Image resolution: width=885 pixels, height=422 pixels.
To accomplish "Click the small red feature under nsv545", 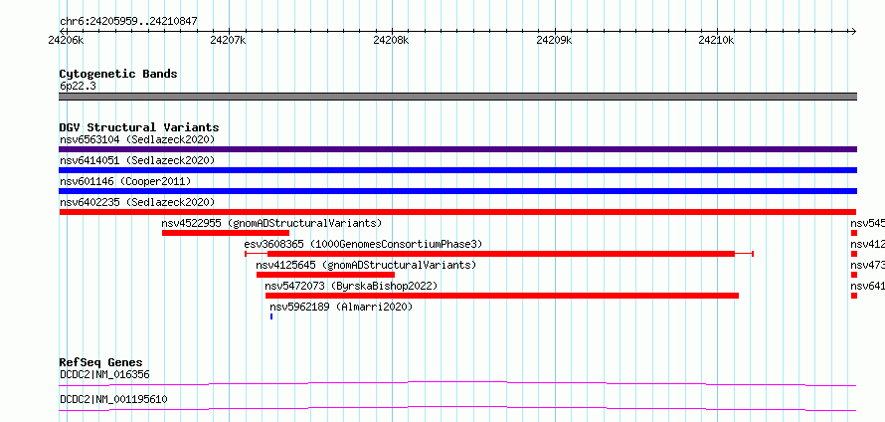I will [854, 233].
